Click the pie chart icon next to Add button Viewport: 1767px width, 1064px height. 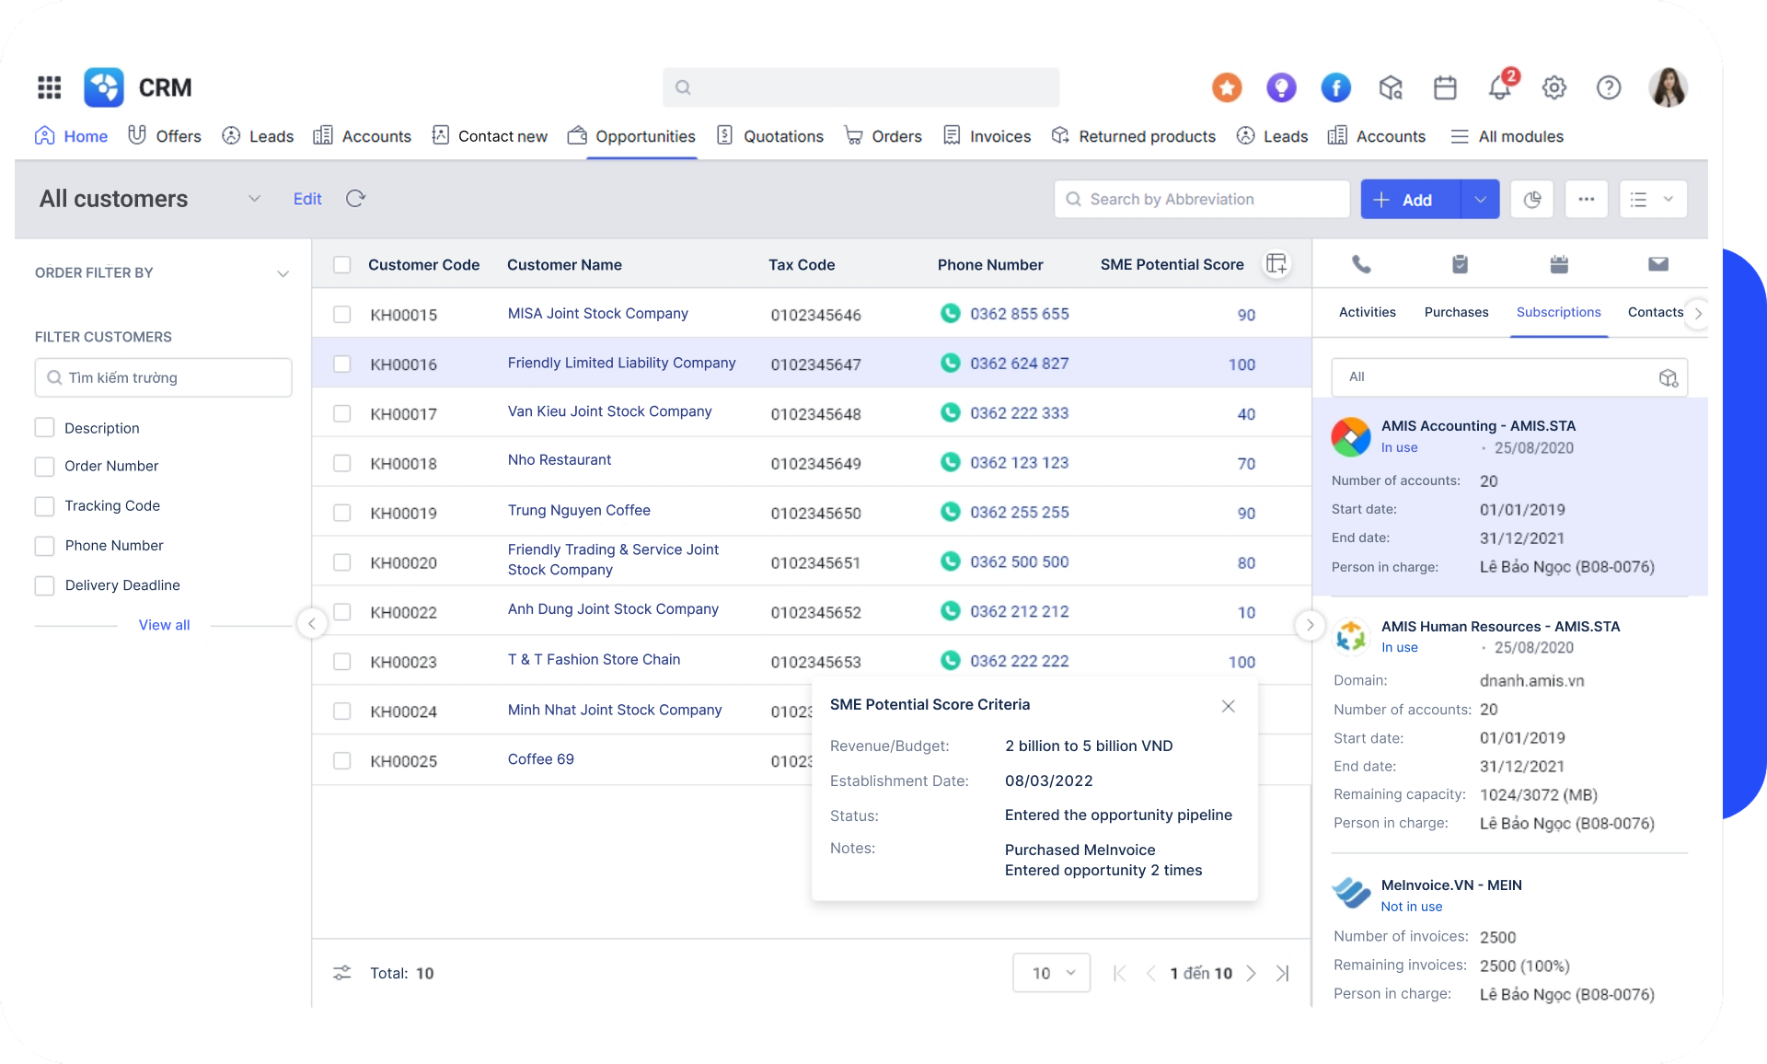[x=1532, y=199]
